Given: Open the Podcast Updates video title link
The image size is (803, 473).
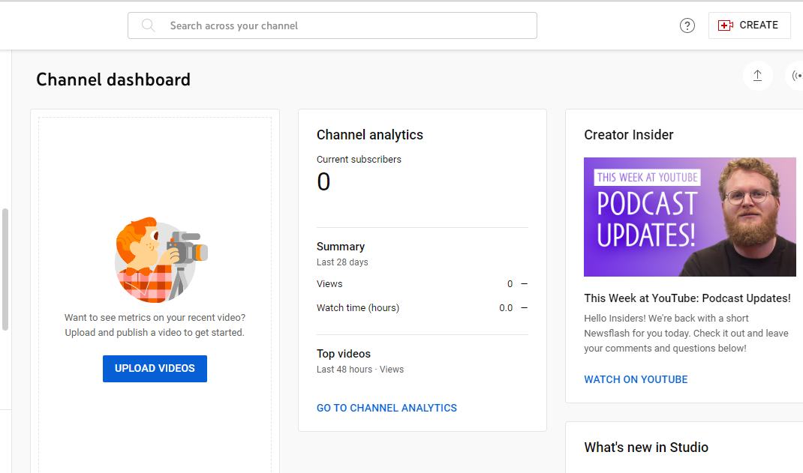Looking at the screenshot, I should click(687, 298).
